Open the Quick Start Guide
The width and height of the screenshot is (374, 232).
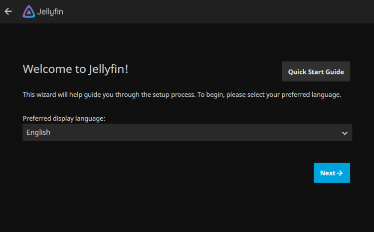(316, 72)
